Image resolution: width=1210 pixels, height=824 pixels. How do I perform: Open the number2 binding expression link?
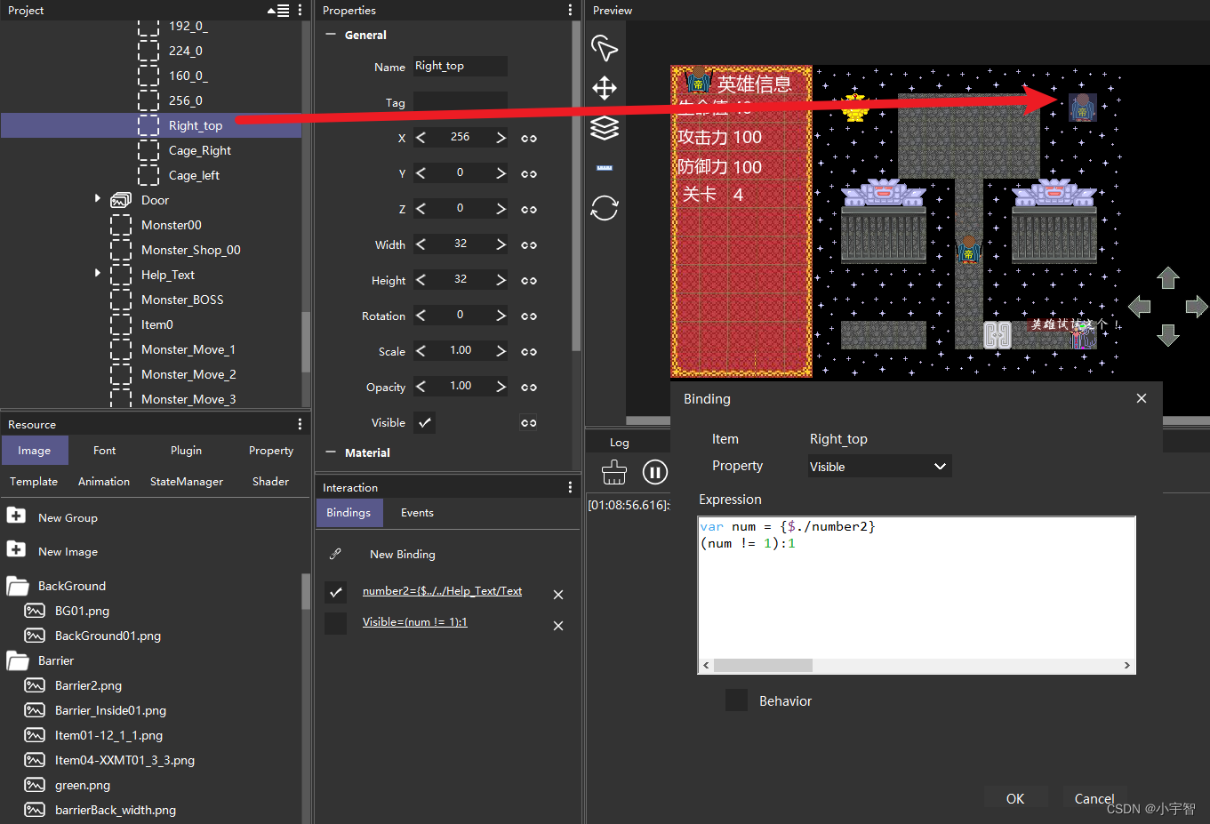coord(442,591)
